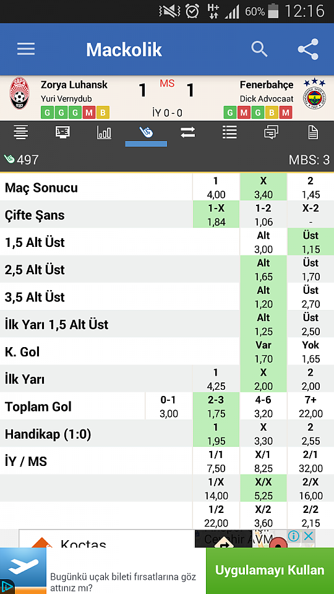Select Maç Sonucu X odds 3,40

point(263,187)
